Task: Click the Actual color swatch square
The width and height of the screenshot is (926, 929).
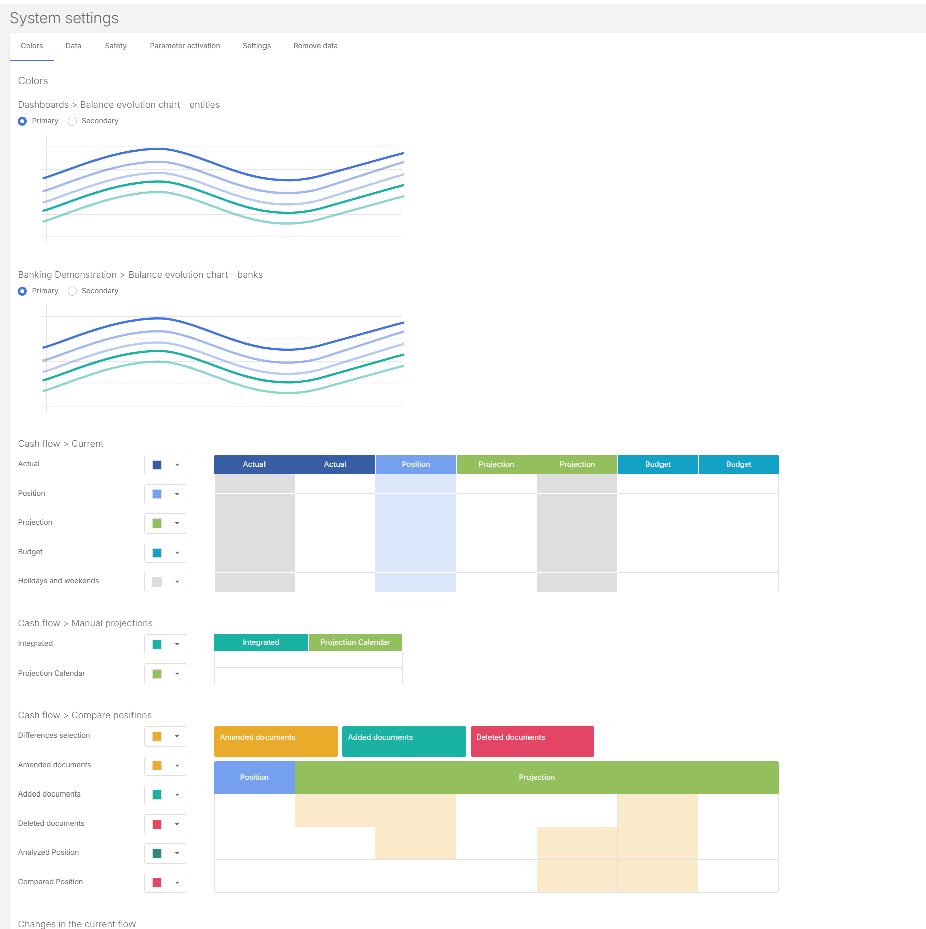Action: (157, 465)
